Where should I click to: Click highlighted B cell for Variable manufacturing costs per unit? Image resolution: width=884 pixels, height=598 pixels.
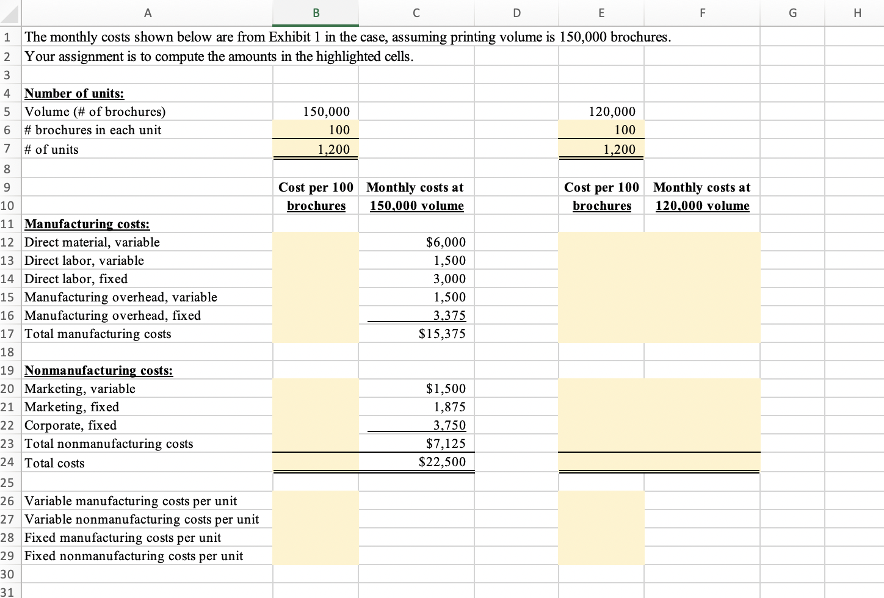316,501
